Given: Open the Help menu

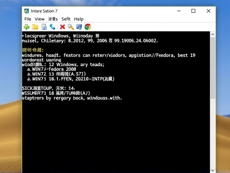Looking at the screenshot, I should pos(78,19).
